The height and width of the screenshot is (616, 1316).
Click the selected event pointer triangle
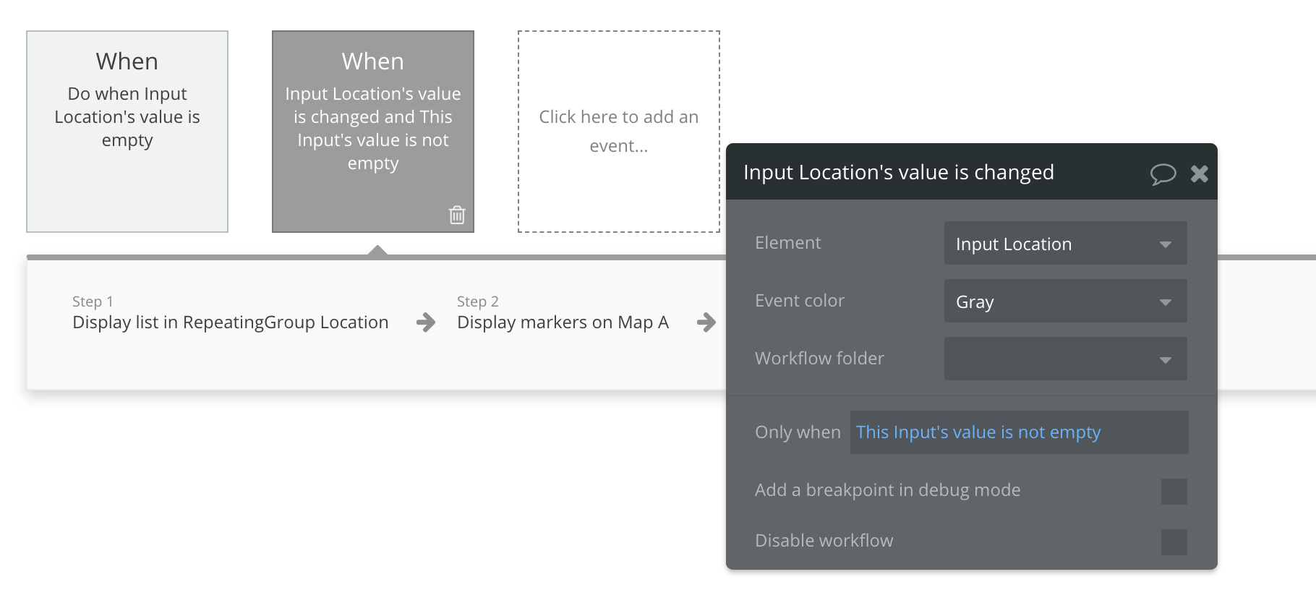coord(377,251)
